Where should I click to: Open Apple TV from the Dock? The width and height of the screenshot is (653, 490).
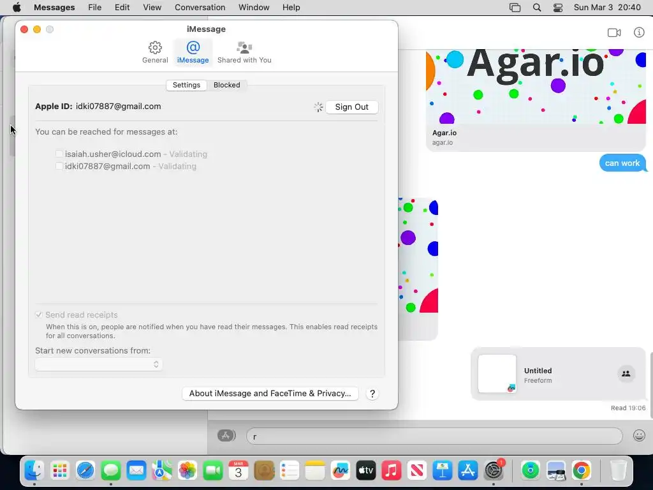[366, 471]
